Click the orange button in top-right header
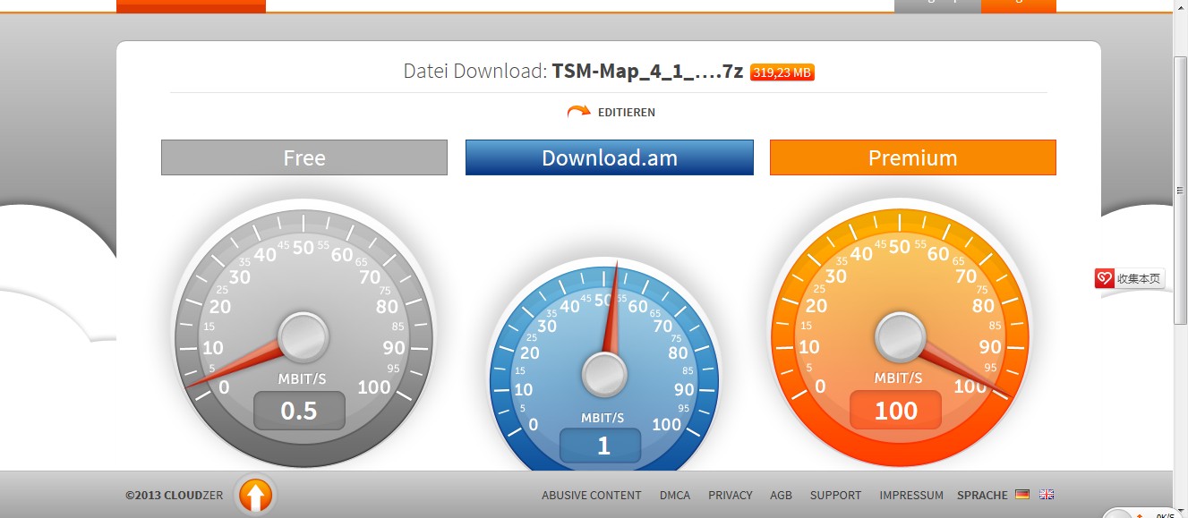This screenshot has height=518, width=1188. (1019, 5)
